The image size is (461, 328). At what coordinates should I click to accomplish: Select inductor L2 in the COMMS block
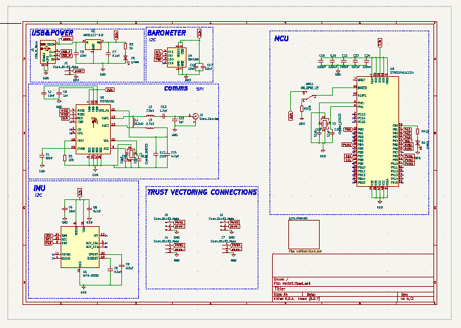[150, 116]
